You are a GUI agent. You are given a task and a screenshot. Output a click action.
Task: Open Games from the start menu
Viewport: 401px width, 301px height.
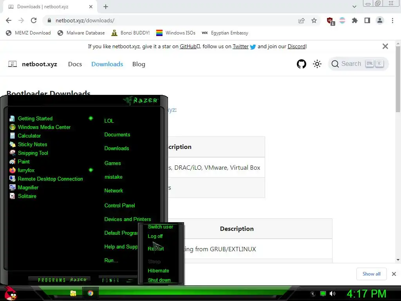click(x=112, y=163)
